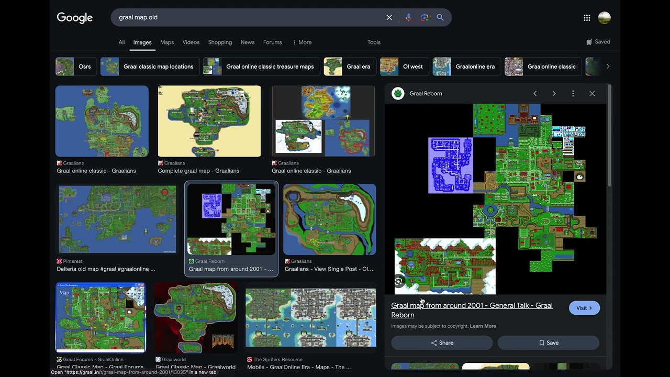The image size is (670, 377).
Task: Click the Share button
Action: [442, 343]
